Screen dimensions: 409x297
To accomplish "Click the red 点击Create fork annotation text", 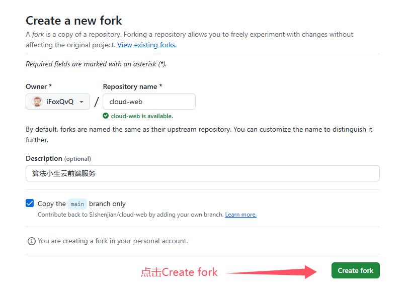I will pyautogui.click(x=179, y=272).
